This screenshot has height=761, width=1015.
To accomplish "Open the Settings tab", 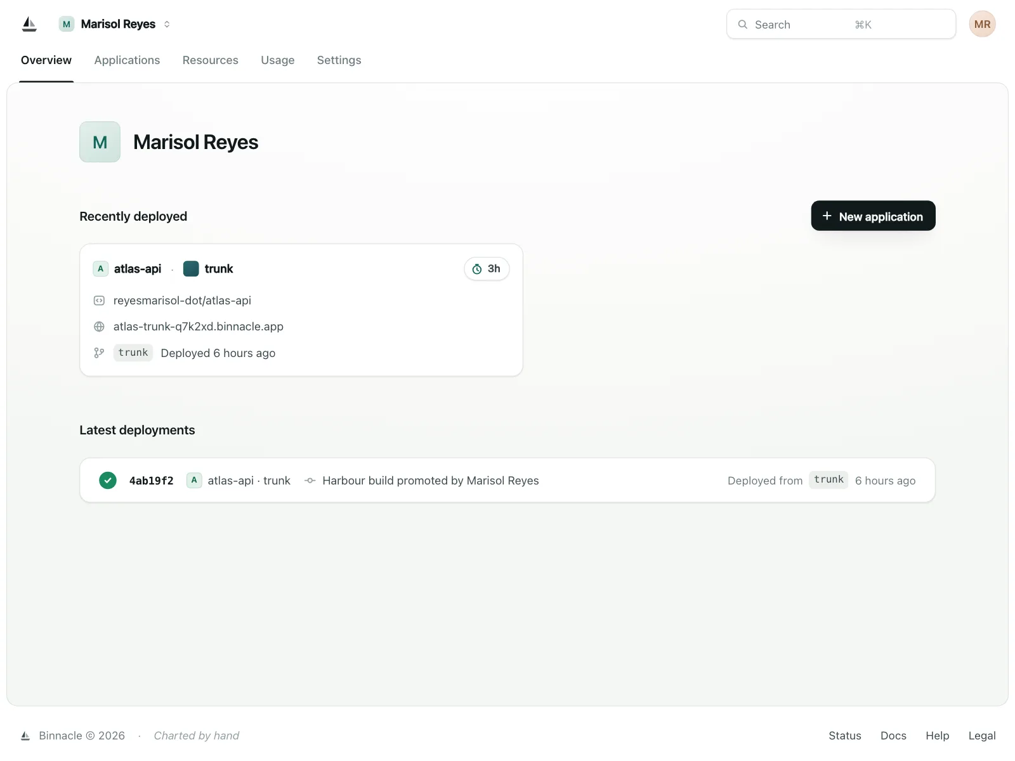I will [x=339, y=60].
